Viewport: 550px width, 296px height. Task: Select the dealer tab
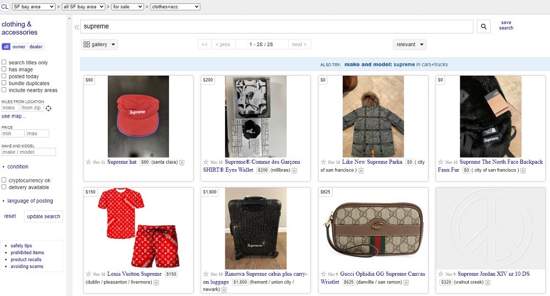tap(36, 47)
